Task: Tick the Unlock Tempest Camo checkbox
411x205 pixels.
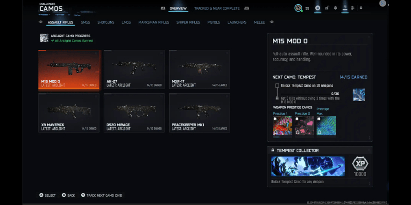Action: [x=277, y=86]
